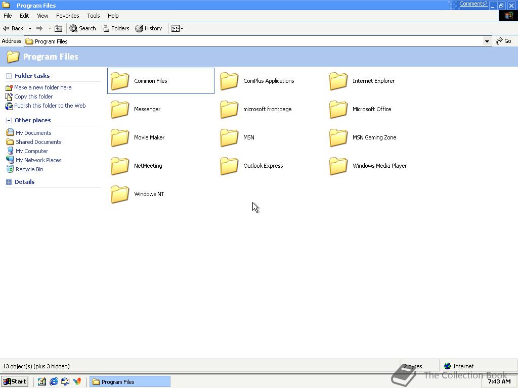Open the Views dropdown in toolbar

[177, 28]
